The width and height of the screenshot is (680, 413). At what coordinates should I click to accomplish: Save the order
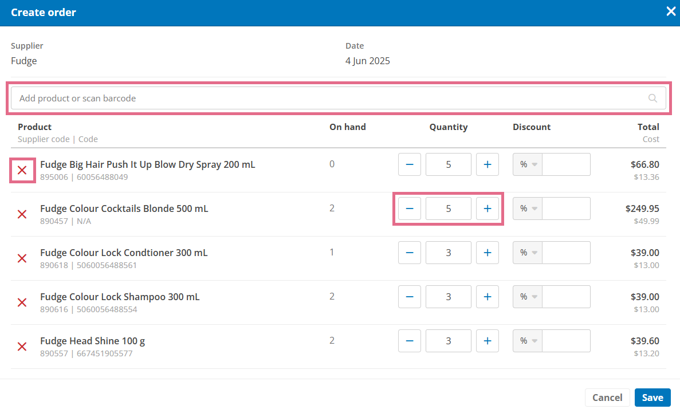click(653, 398)
